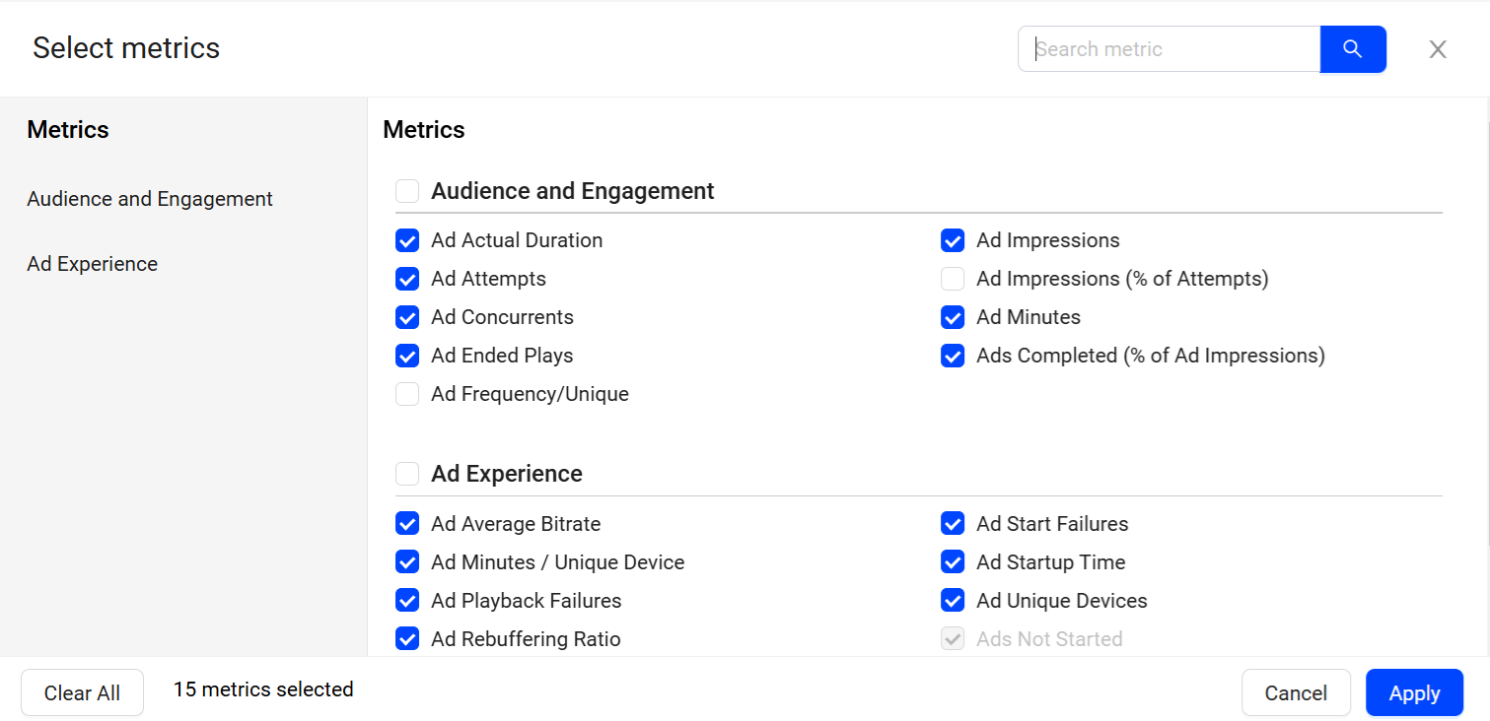Viewport: 1490px width, 721px height.
Task: Jump to Audience and Engagement section
Action: [x=150, y=199]
